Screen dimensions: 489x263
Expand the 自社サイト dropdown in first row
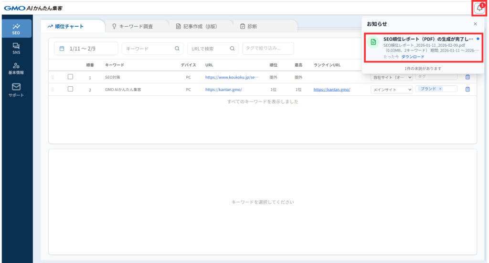tap(392, 77)
